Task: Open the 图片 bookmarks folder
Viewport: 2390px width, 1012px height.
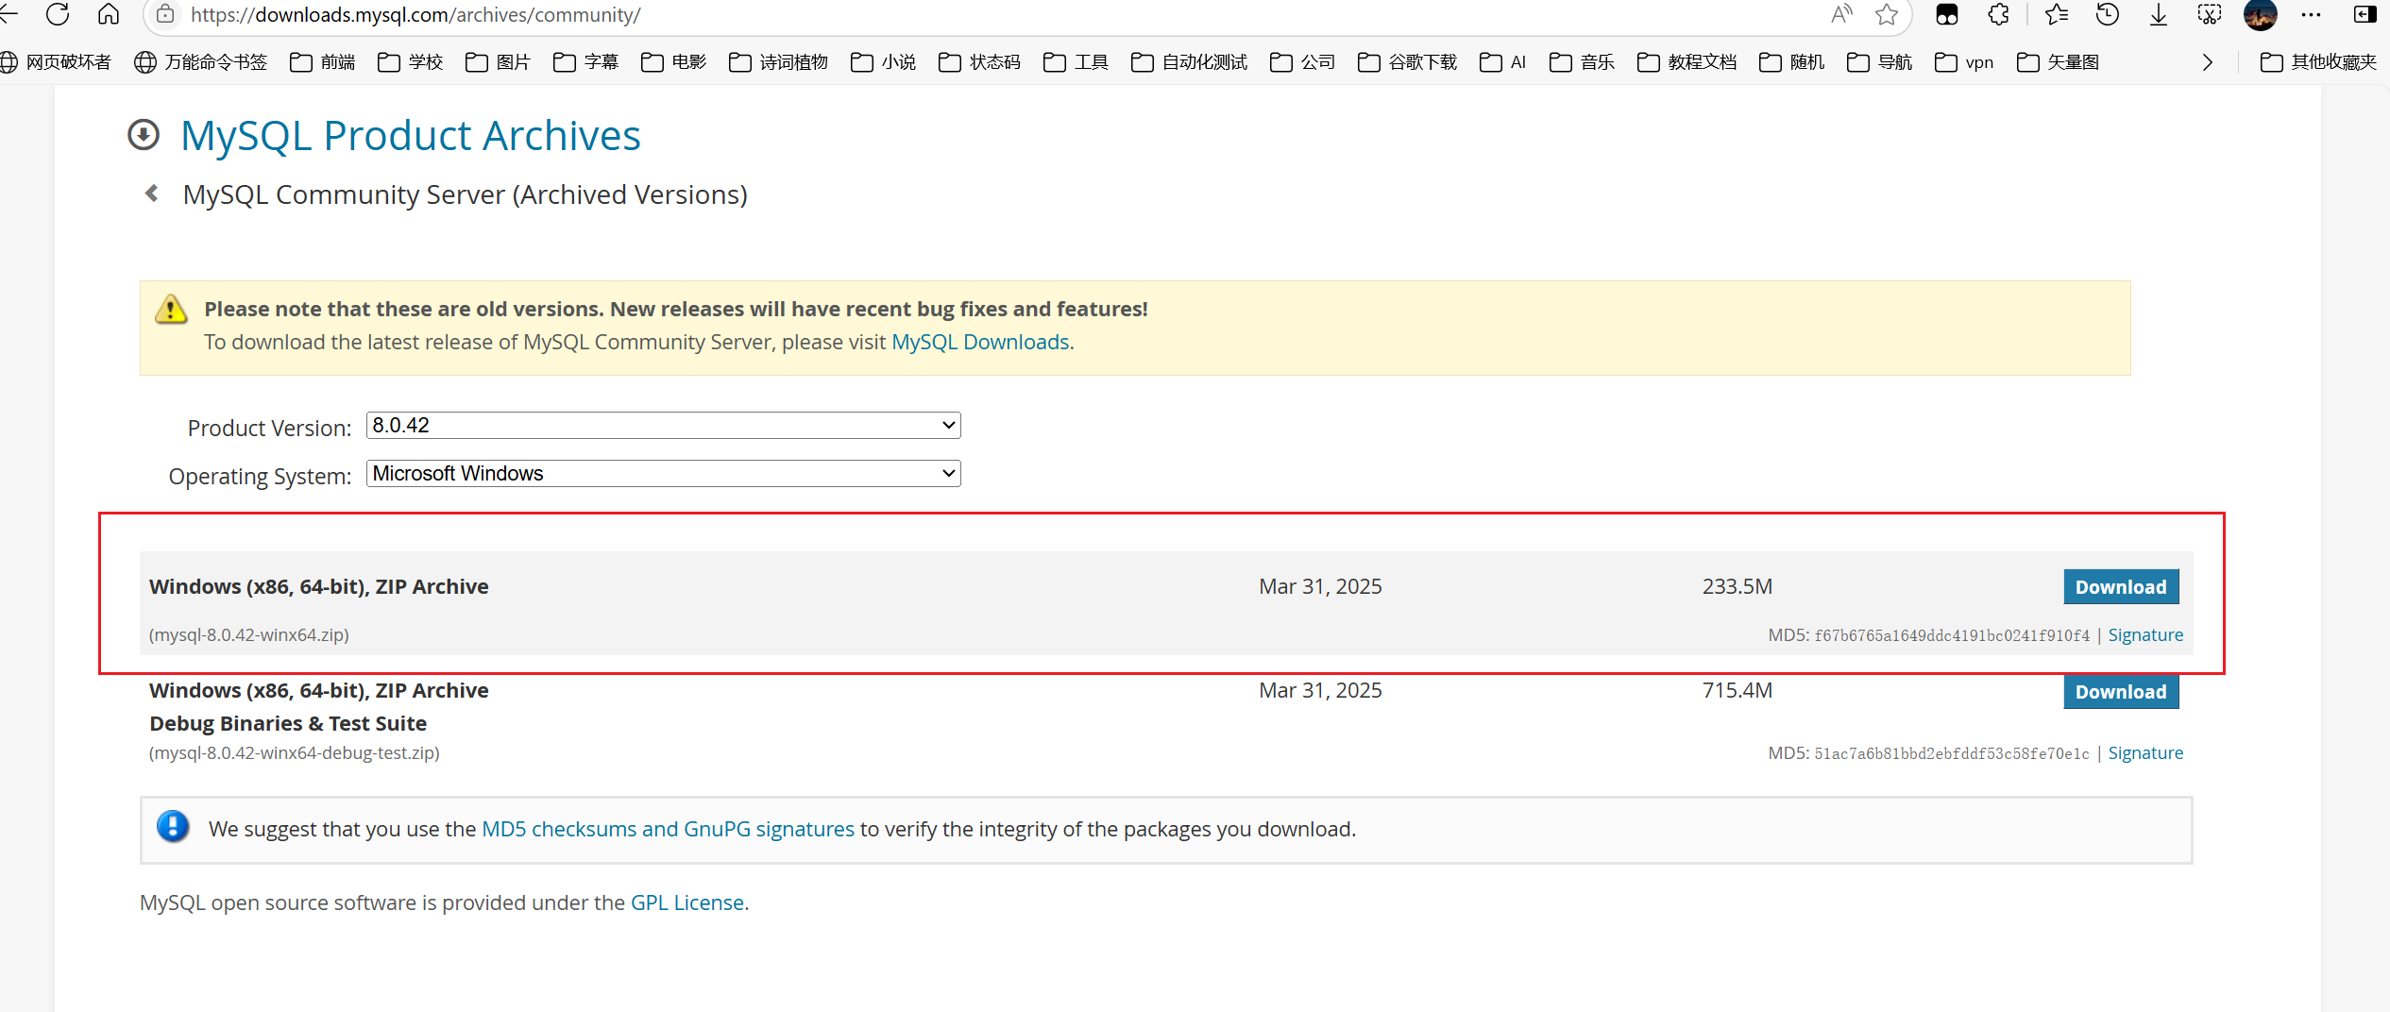Action: [499, 62]
